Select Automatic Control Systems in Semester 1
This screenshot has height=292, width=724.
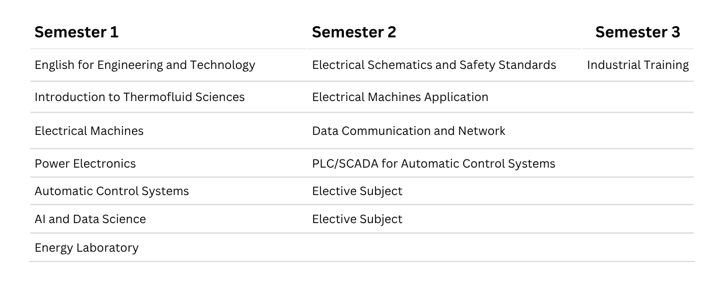112,191
